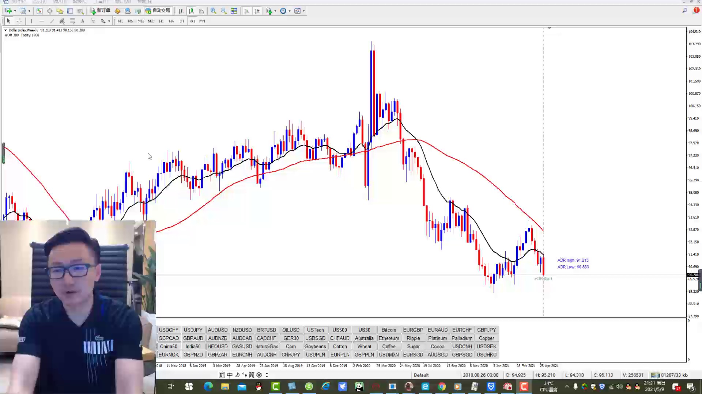Image resolution: width=702 pixels, height=394 pixels.
Task: Select the Text label 'A' tool
Action: pos(83,21)
